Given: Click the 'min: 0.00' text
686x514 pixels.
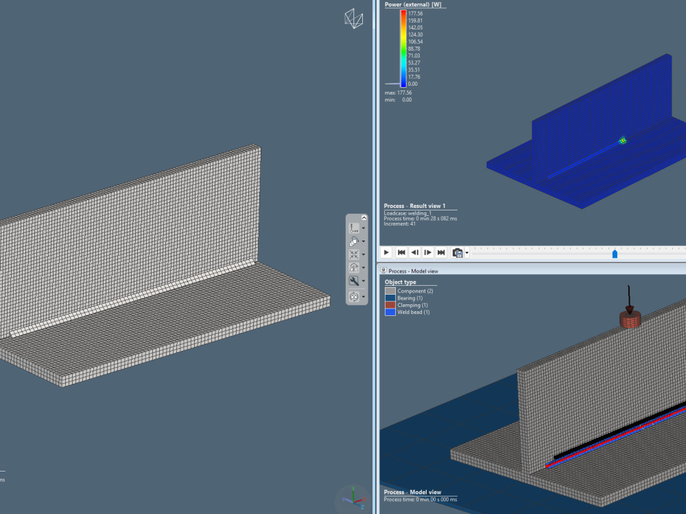Looking at the screenshot, I should 398,99.
